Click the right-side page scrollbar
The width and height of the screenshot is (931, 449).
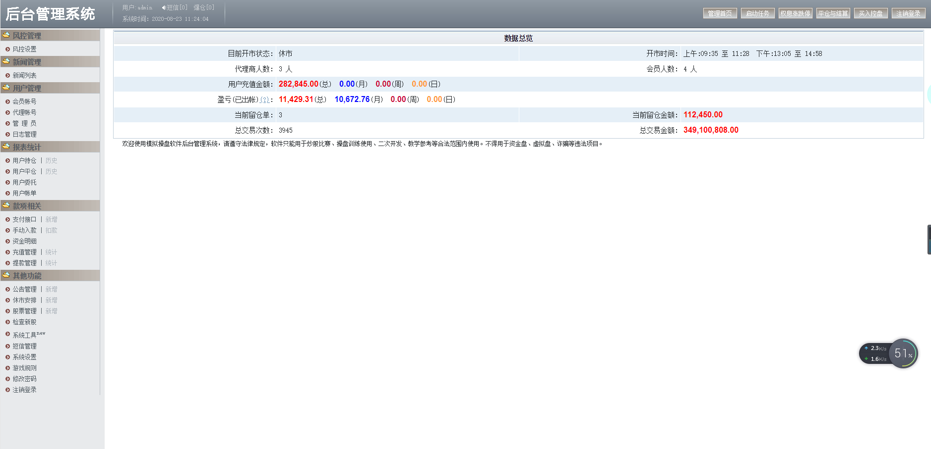(x=928, y=240)
